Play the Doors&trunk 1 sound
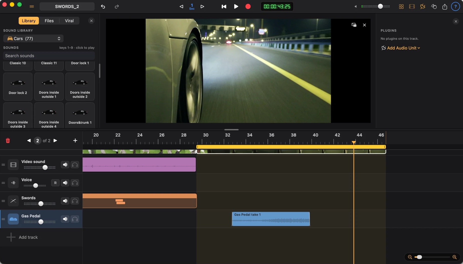This screenshot has height=264, width=463. click(80, 115)
